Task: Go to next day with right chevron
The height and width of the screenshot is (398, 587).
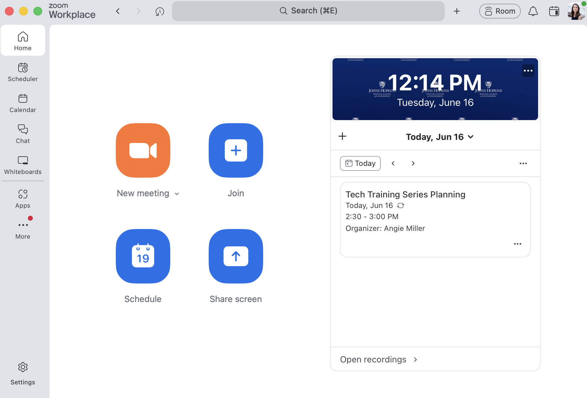Action: tap(413, 163)
